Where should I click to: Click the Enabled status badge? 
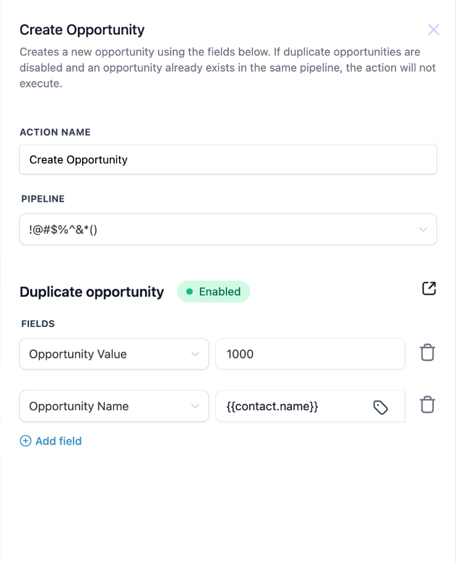213,292
